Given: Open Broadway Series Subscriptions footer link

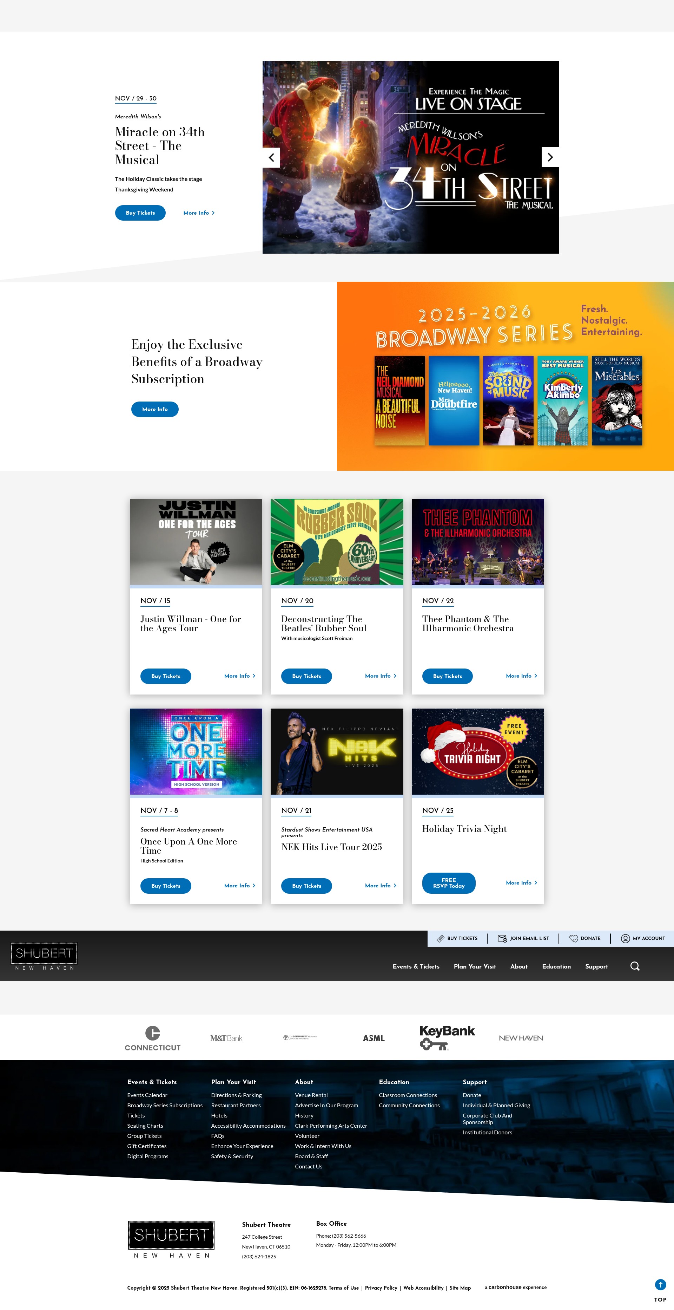Looking at the screenshot, I should click(x=165, y=1105).
